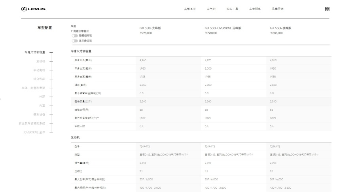Enable the 显示最优项 switch
337x193 pixels.
(74, 40)
